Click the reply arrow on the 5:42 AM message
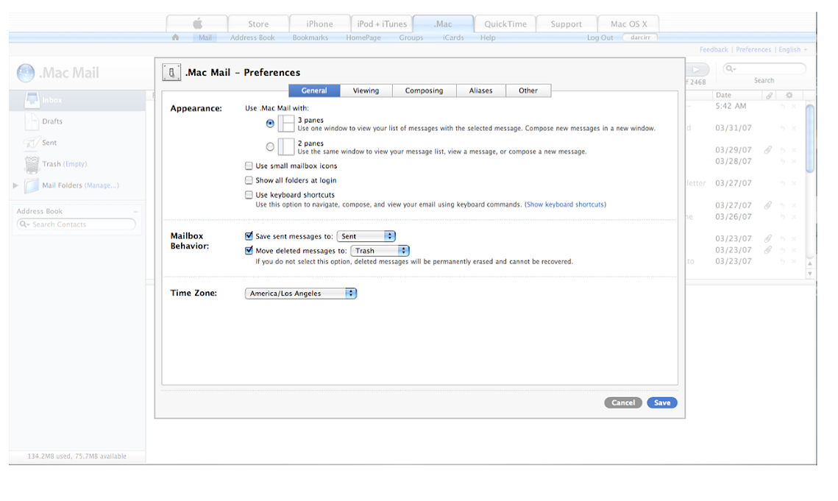The width and height of the screenshot is (838, 501). click(782, 107)
